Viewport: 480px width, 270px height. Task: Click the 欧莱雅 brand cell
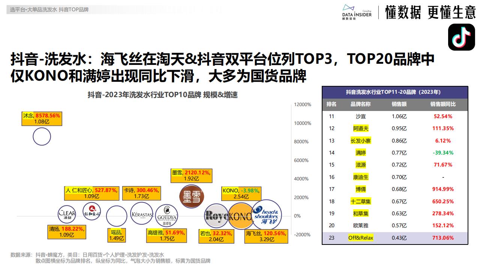coord(360,225)
